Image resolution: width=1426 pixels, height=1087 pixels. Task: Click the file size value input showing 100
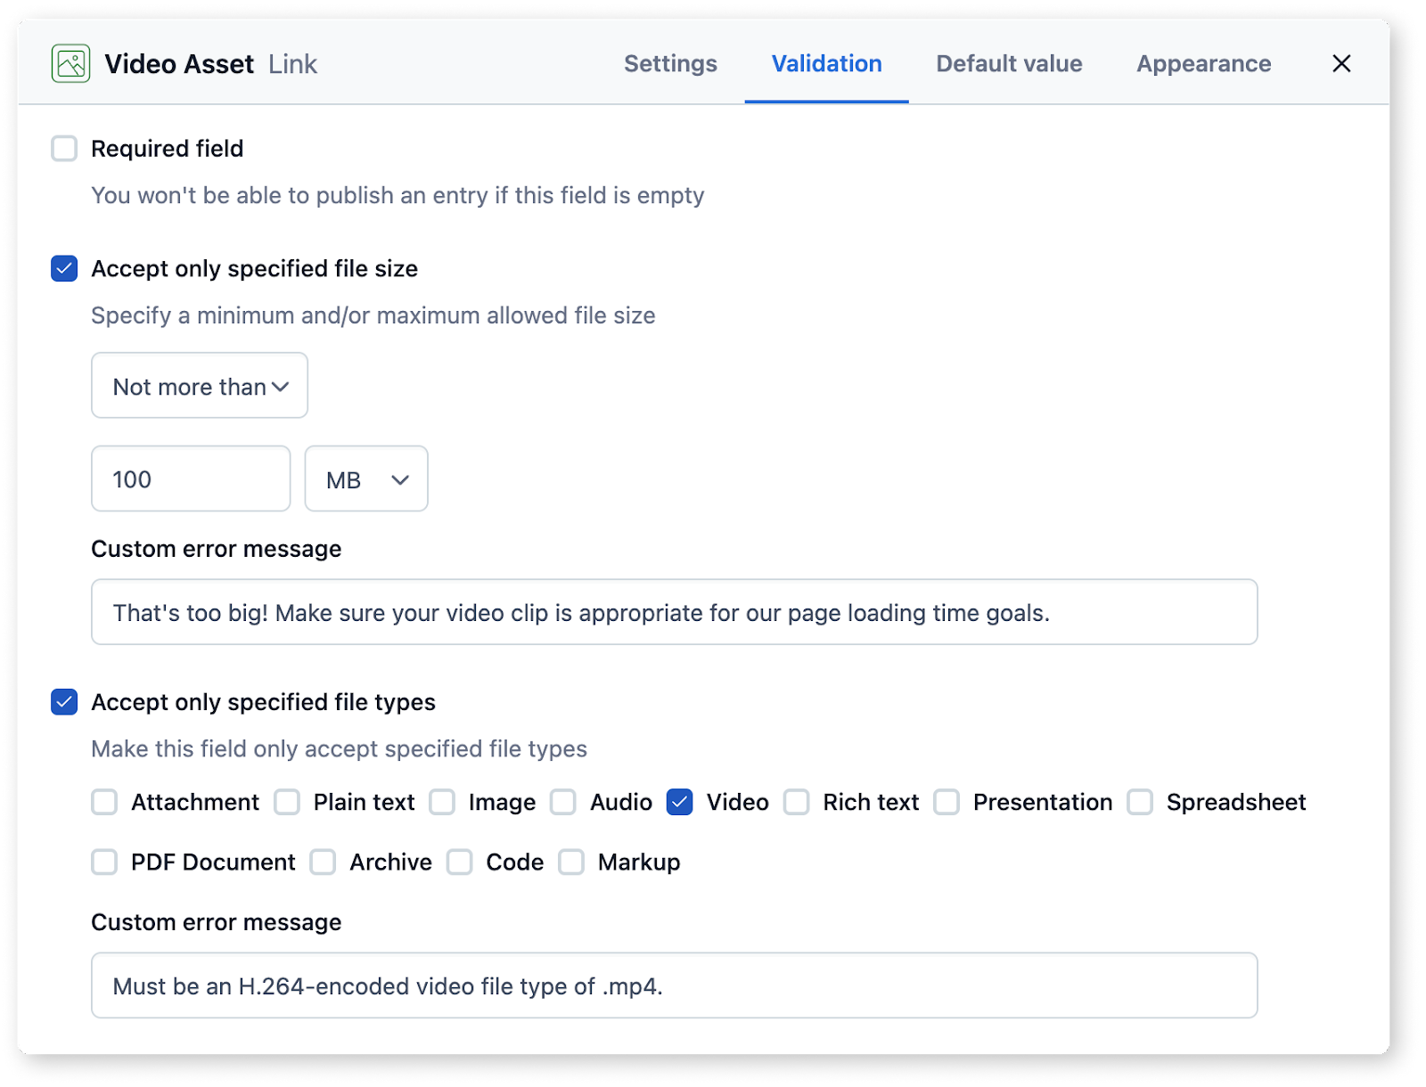pyautogui.click(x=190, y=478)
